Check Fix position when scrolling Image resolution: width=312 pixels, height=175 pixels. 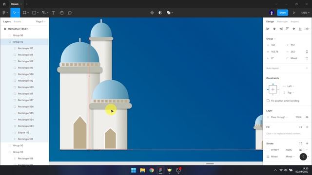268,101
